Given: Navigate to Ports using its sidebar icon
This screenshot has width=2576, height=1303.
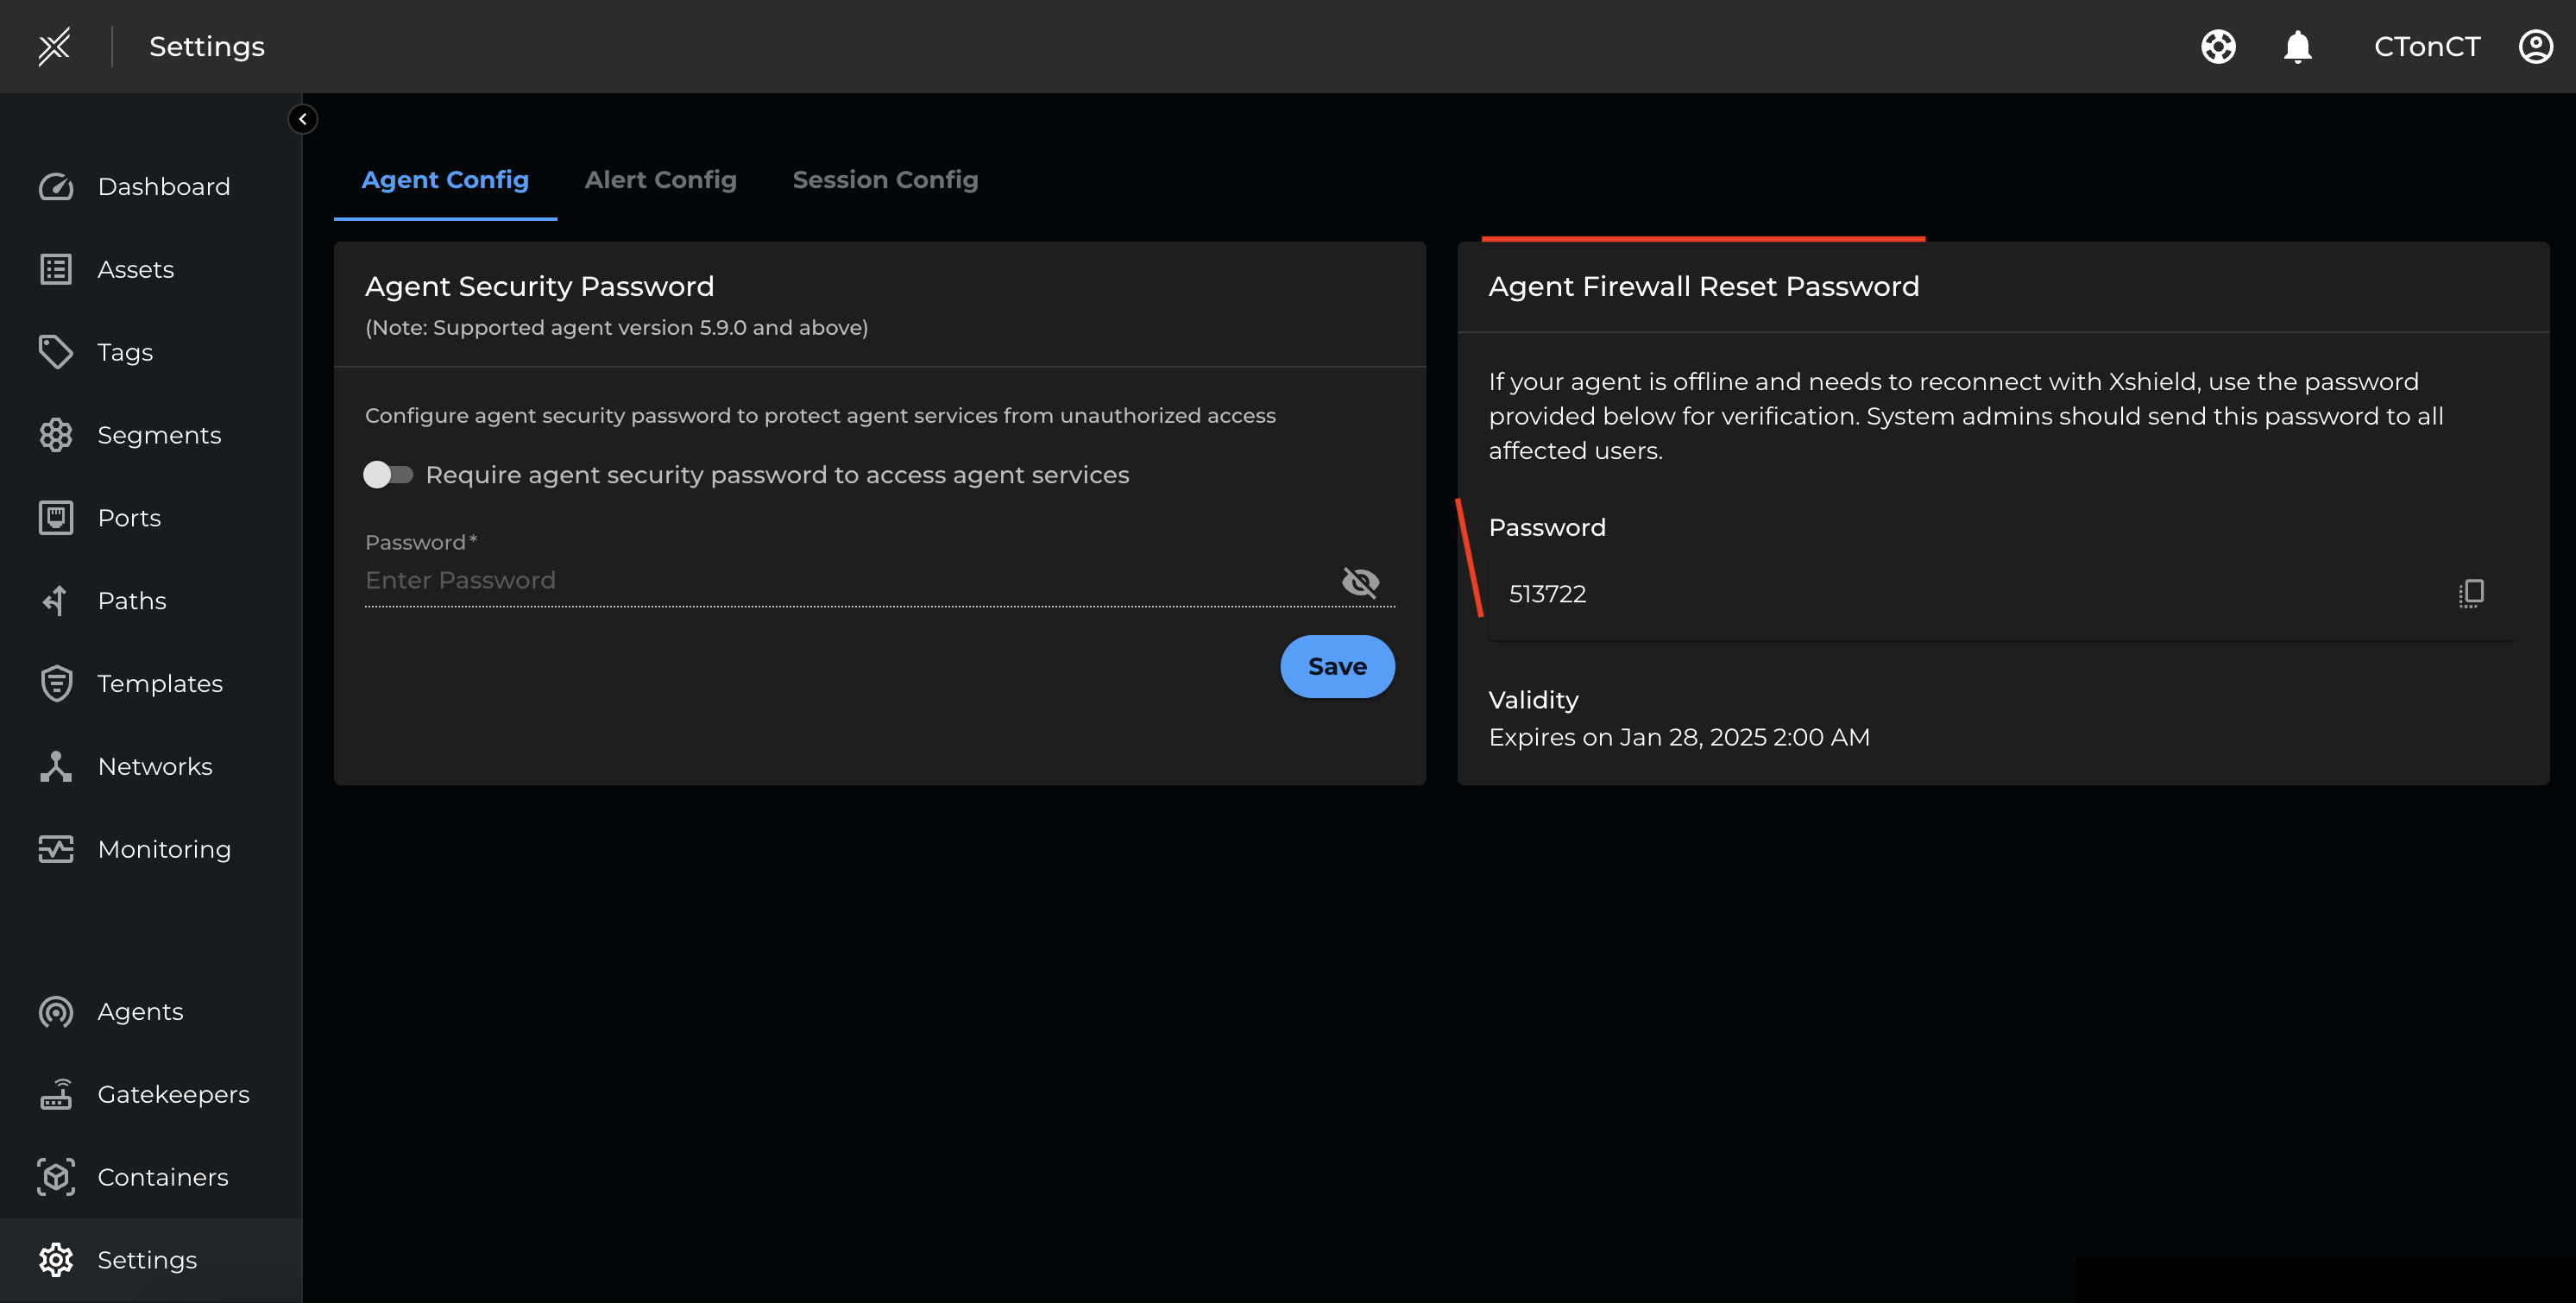Looking at the screenshot, I should [56, 517].
